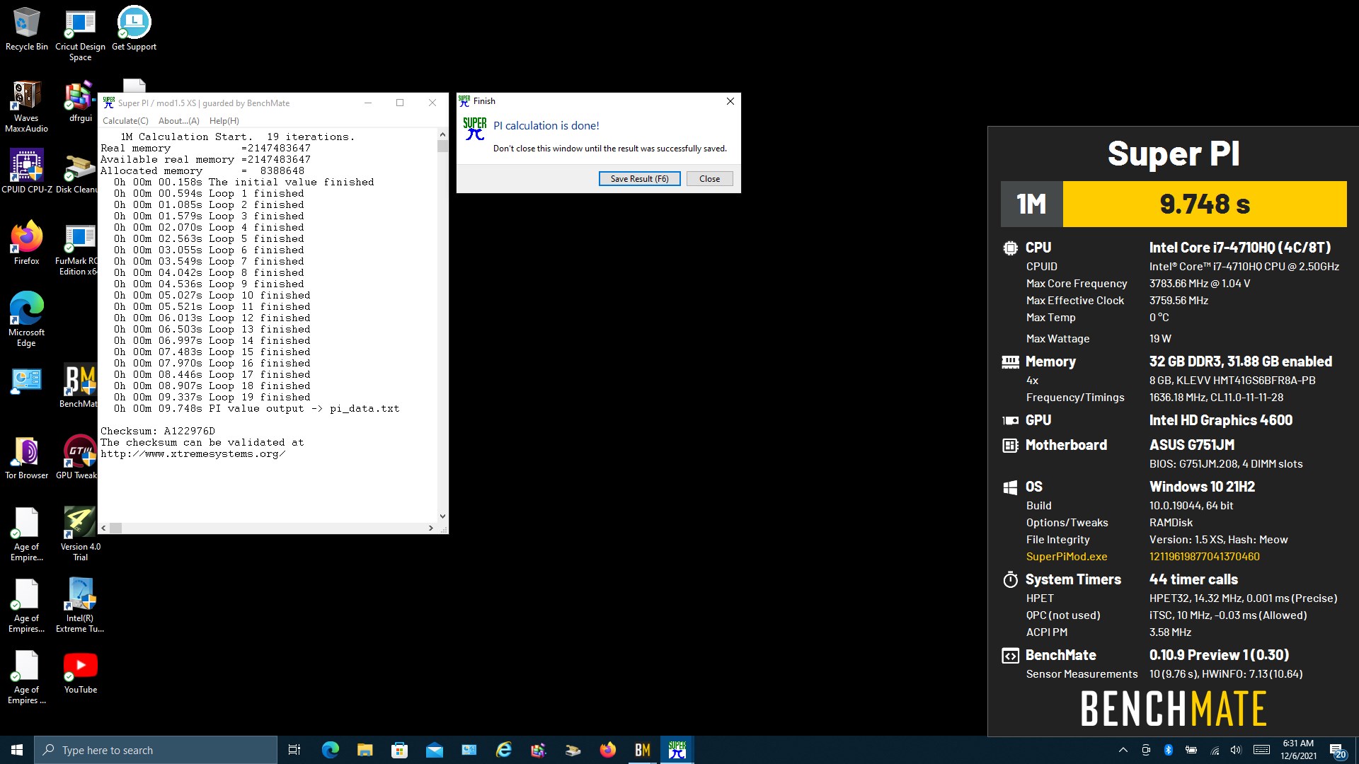Click Close button in Finish dialog
Viewport: 1359px width, 764px height.
tap(709, 179)
